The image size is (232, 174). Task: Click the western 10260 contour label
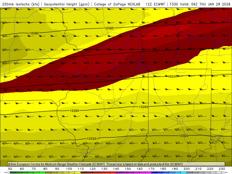click(x=74, y=111)
